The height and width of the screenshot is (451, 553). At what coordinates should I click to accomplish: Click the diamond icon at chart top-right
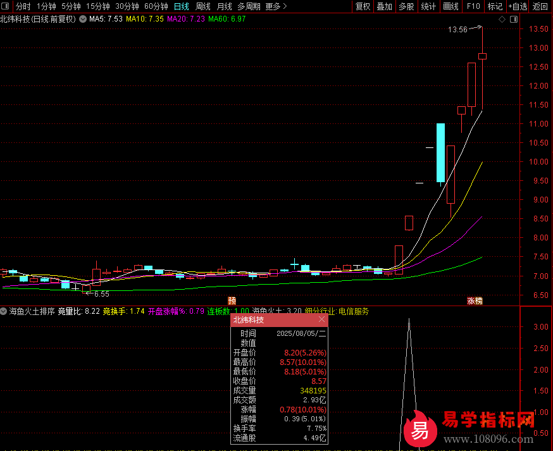coord(502,20)
